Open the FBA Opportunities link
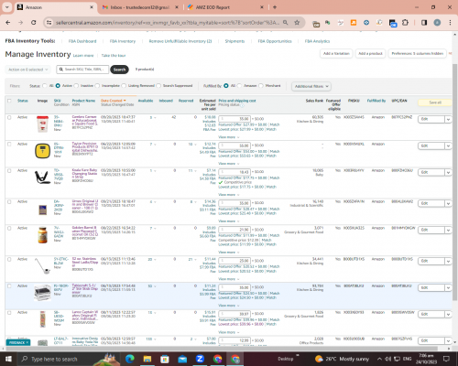 pyautogui.click(x=275, y=41)
